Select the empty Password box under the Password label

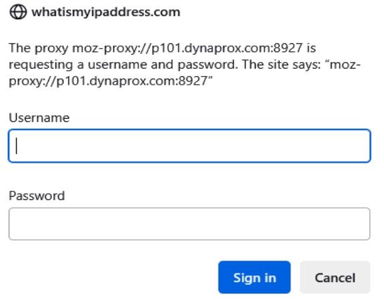tap(189, 224)
